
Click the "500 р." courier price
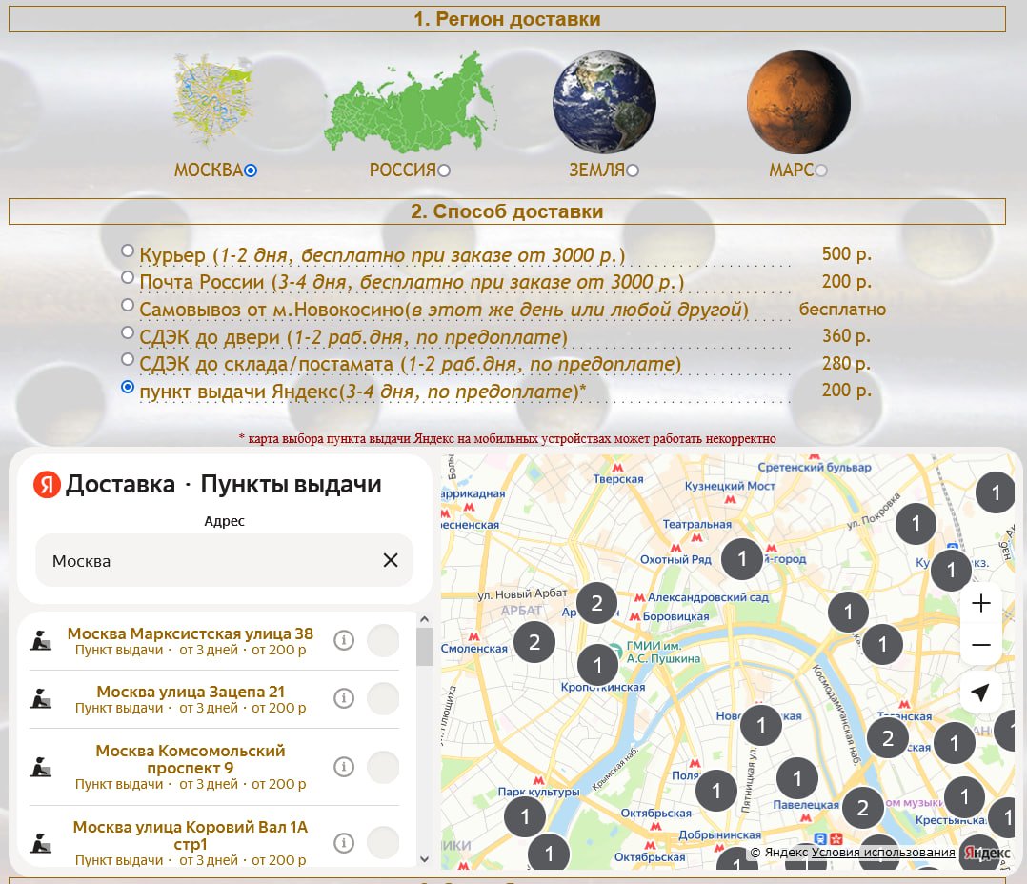[846, 254]
